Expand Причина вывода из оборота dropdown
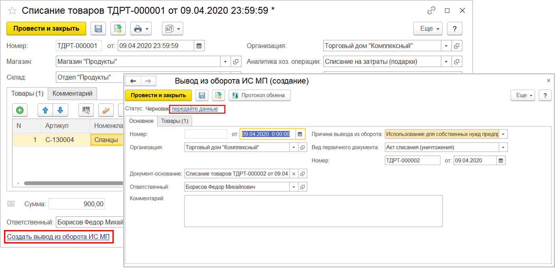555x268 pixels. point(503,134)
